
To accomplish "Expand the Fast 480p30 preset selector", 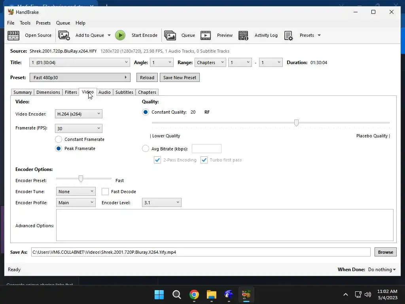I will pos(80,78).
